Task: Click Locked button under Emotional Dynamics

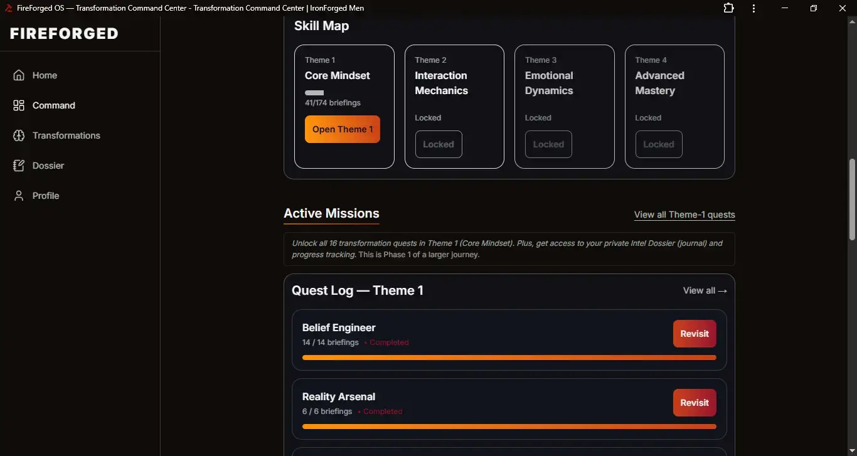Action: click(548, 144)
